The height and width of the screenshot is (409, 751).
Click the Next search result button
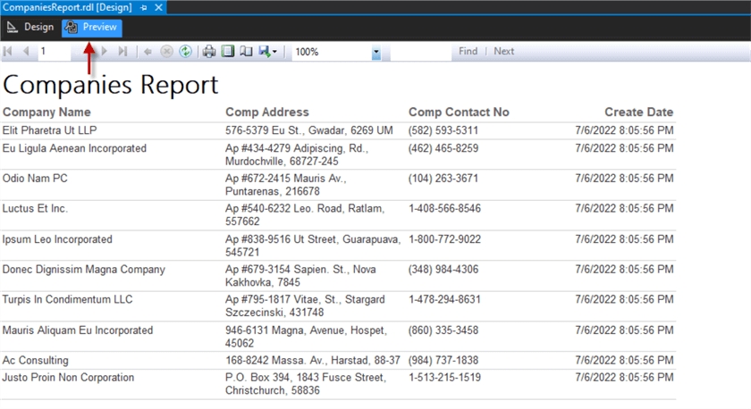click(x=504, y=51)
